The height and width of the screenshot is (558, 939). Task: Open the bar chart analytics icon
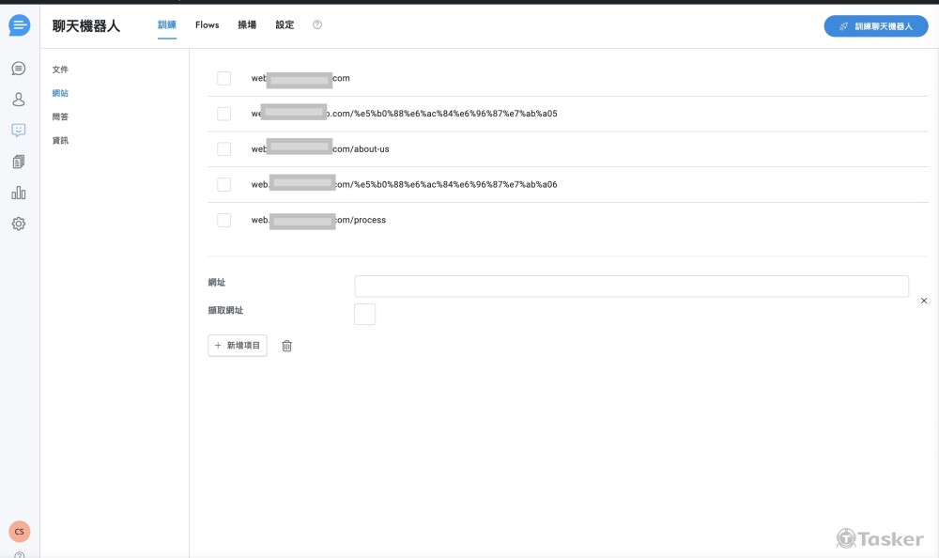pyautogui.click(x=19, y=193)
